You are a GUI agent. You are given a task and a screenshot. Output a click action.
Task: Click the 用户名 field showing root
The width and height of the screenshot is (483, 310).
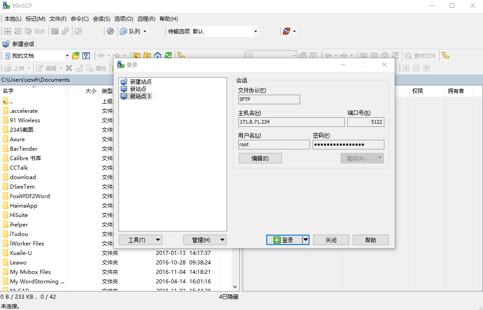coord(274,144)
